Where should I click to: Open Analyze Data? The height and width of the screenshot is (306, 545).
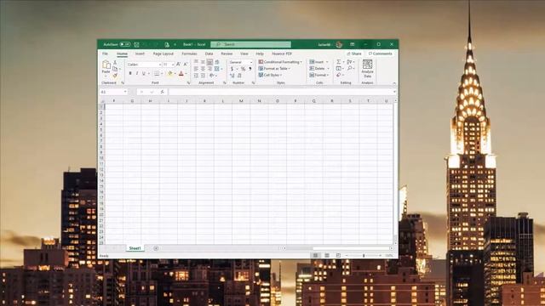click(367, 68)
